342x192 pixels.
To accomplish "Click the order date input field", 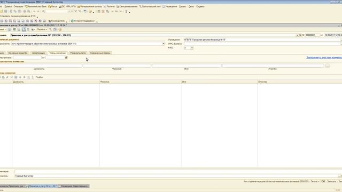I will 55,58.
